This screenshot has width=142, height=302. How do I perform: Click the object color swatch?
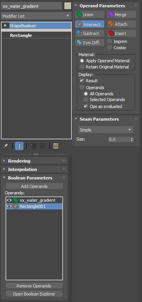click(x=68, y=6)
